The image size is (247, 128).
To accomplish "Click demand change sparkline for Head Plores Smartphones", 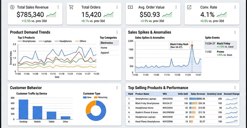I will (x=232, y=121).
